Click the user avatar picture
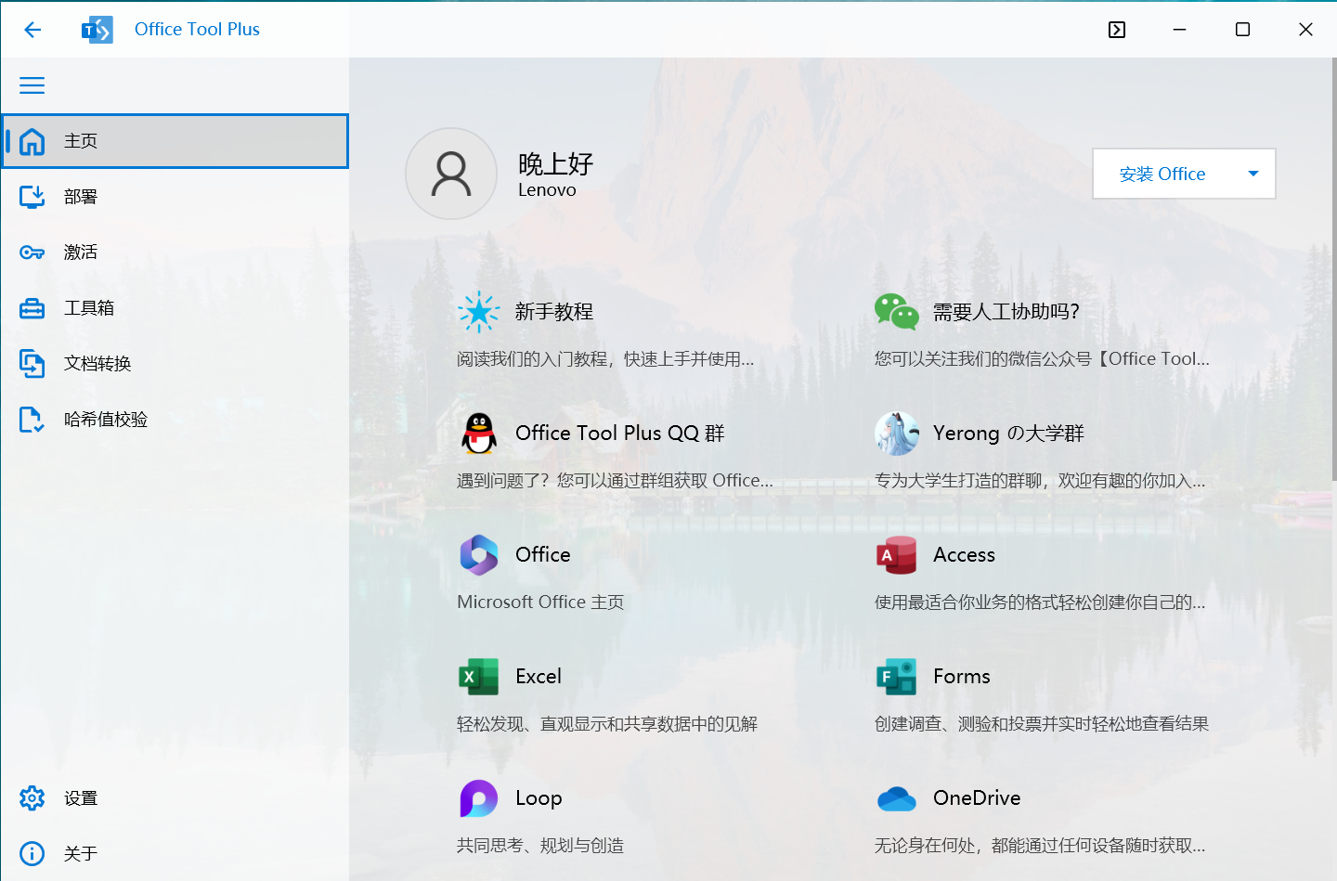The height and width of the screenshot is (881, 1337). click(x=451, y=174)
